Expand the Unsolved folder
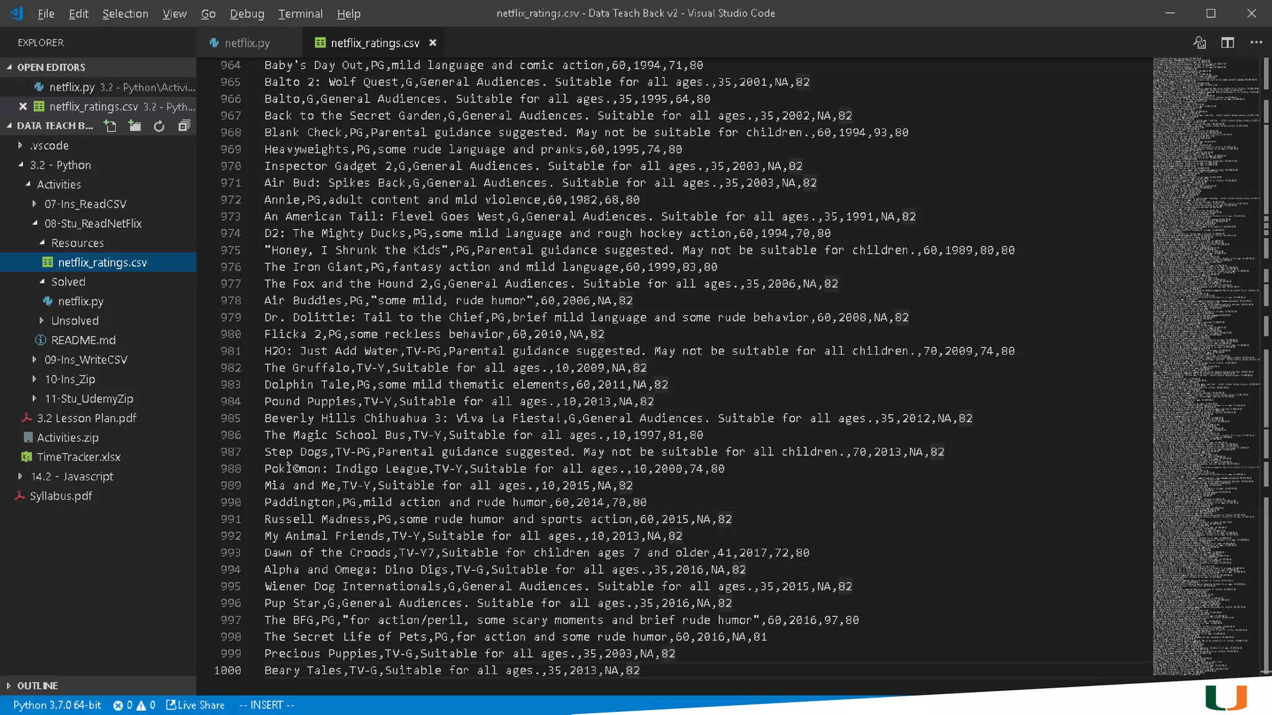 click(x=75, y=321)
